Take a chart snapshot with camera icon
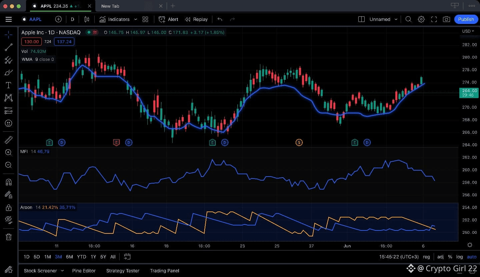 446,19
